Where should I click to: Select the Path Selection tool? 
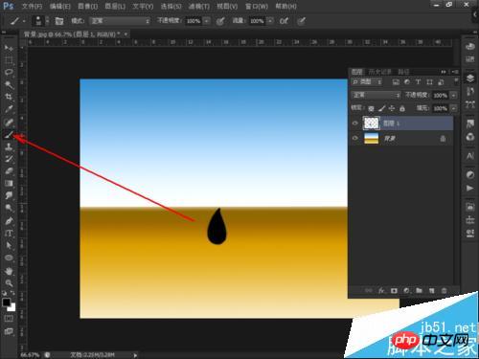(9, 245)
